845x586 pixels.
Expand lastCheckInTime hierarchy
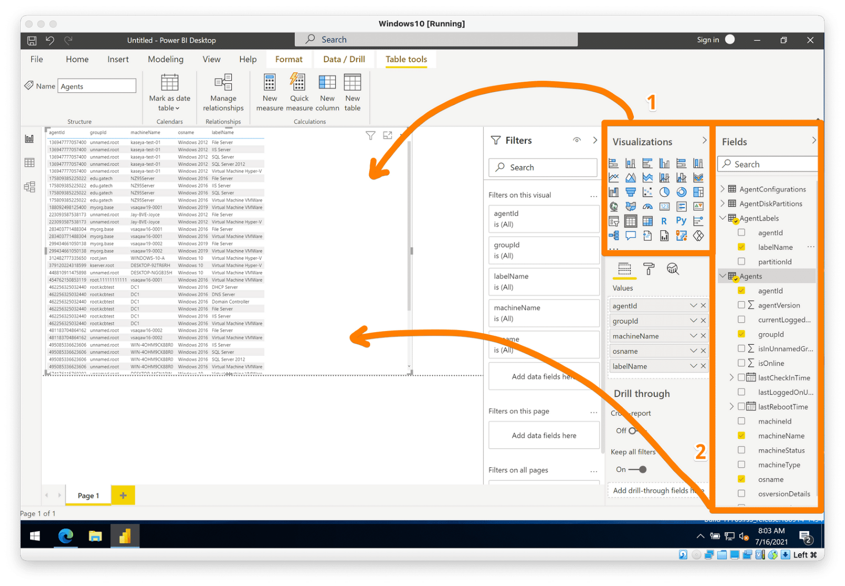[x=731, y=377]
